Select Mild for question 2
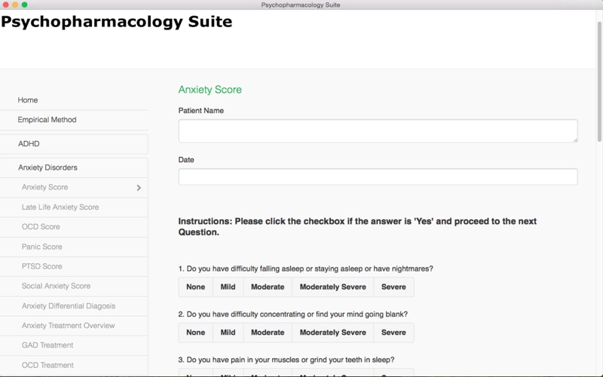The height and width of the screenshot is (377, 603). tap(228, 333)
